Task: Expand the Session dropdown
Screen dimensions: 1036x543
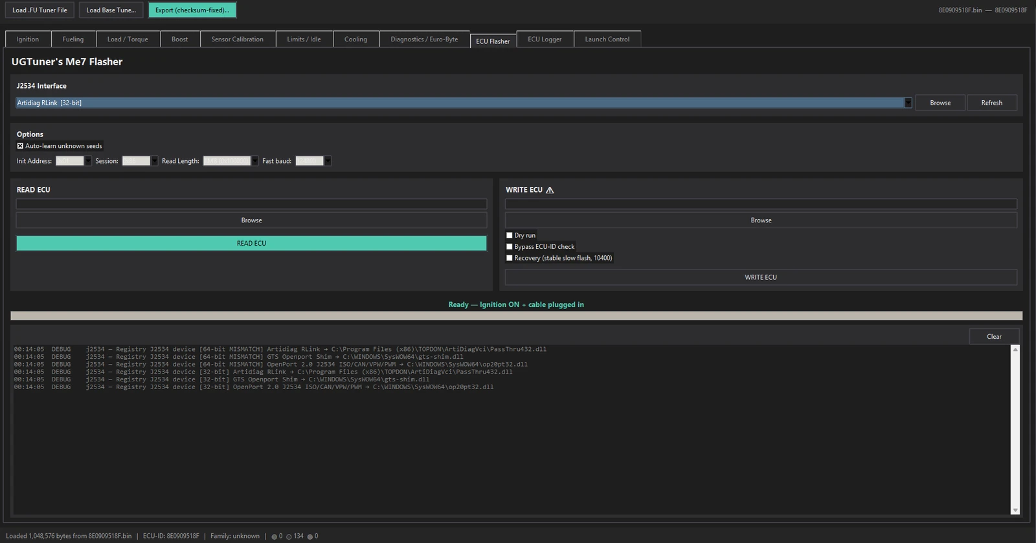Action: pyautogui.click(x=154, y=161)
